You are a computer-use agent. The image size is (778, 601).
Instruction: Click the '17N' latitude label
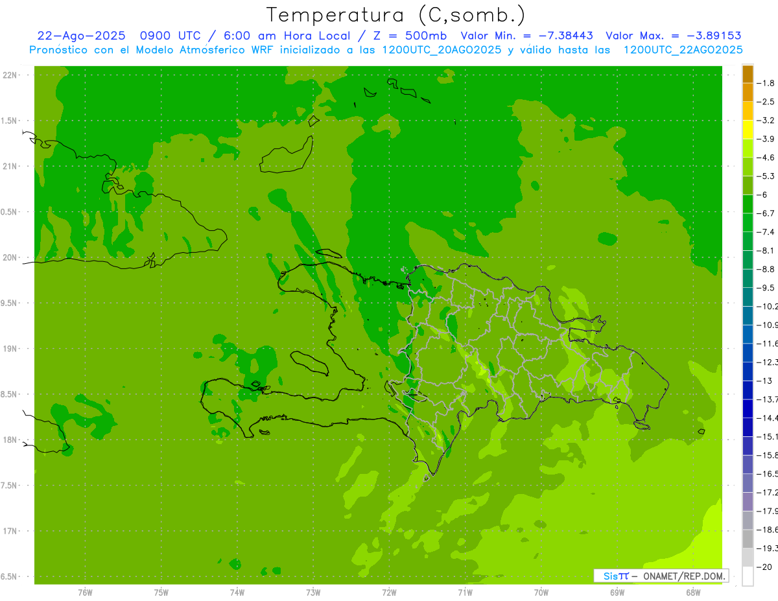(x=10, y=532)
